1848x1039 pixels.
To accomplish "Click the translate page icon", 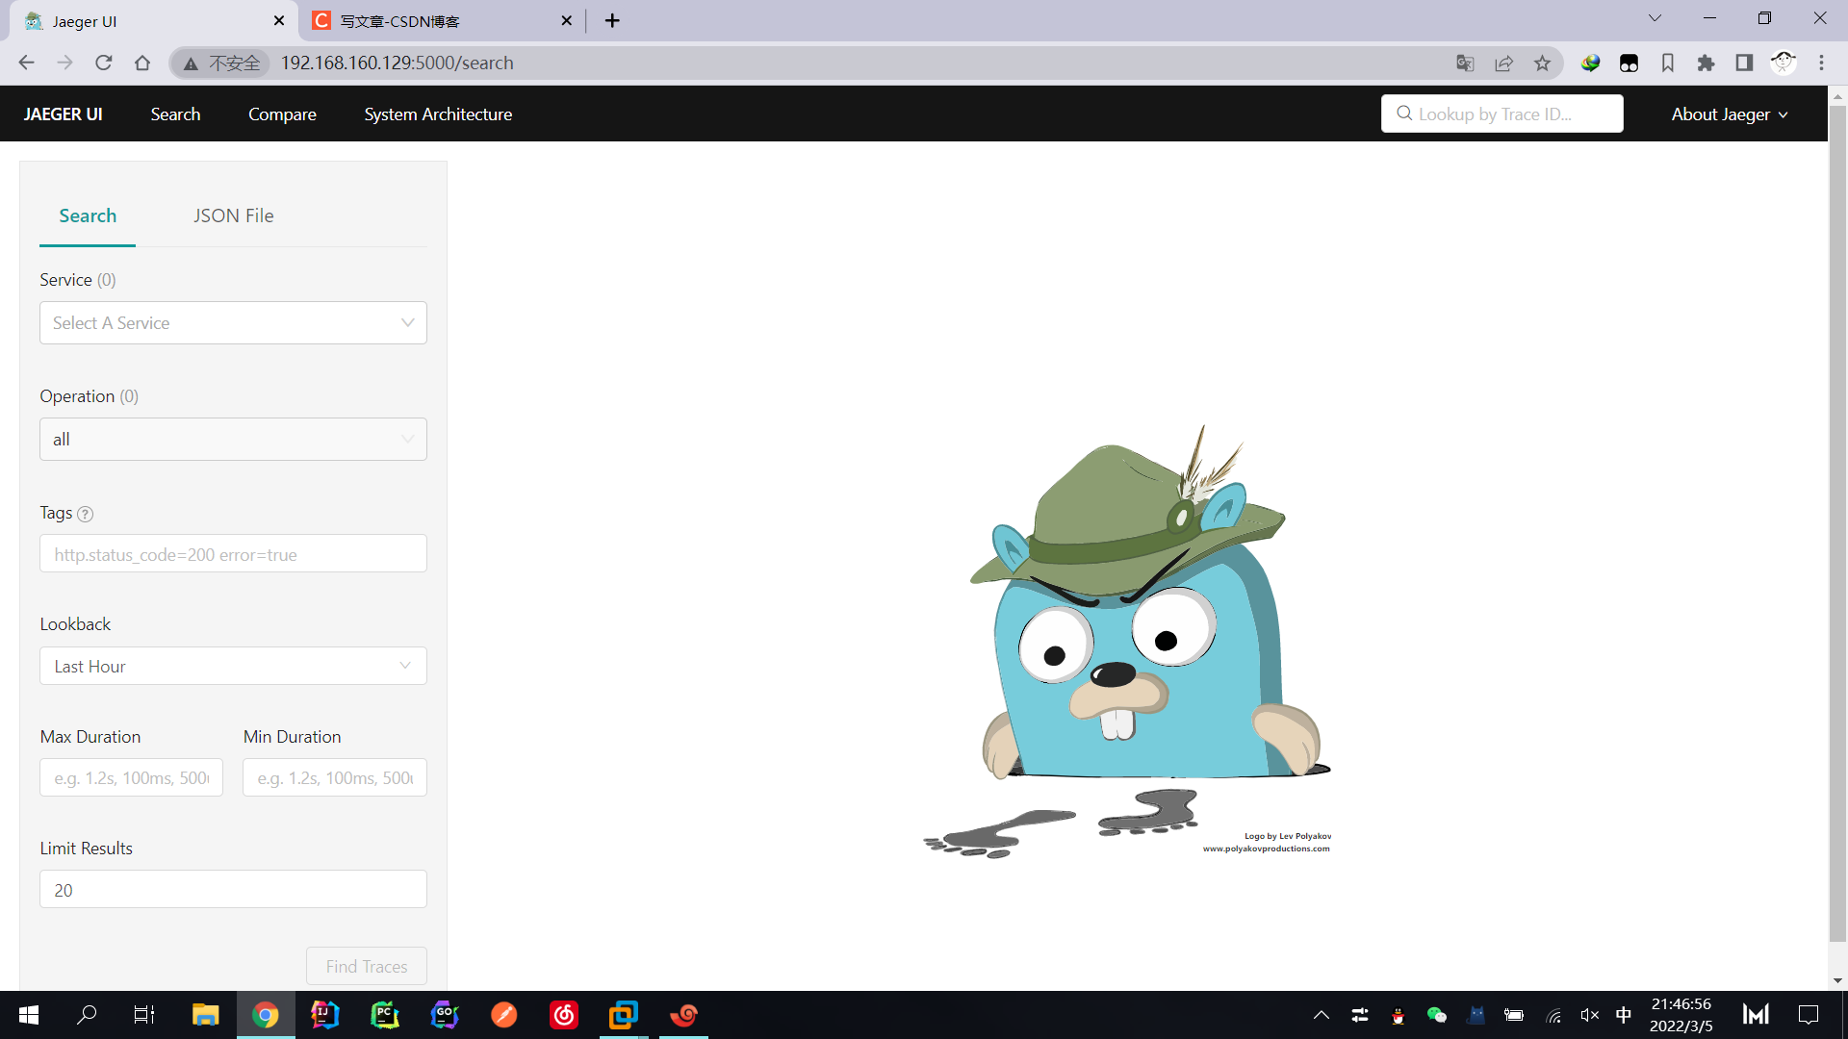I will pos(1465,63).
